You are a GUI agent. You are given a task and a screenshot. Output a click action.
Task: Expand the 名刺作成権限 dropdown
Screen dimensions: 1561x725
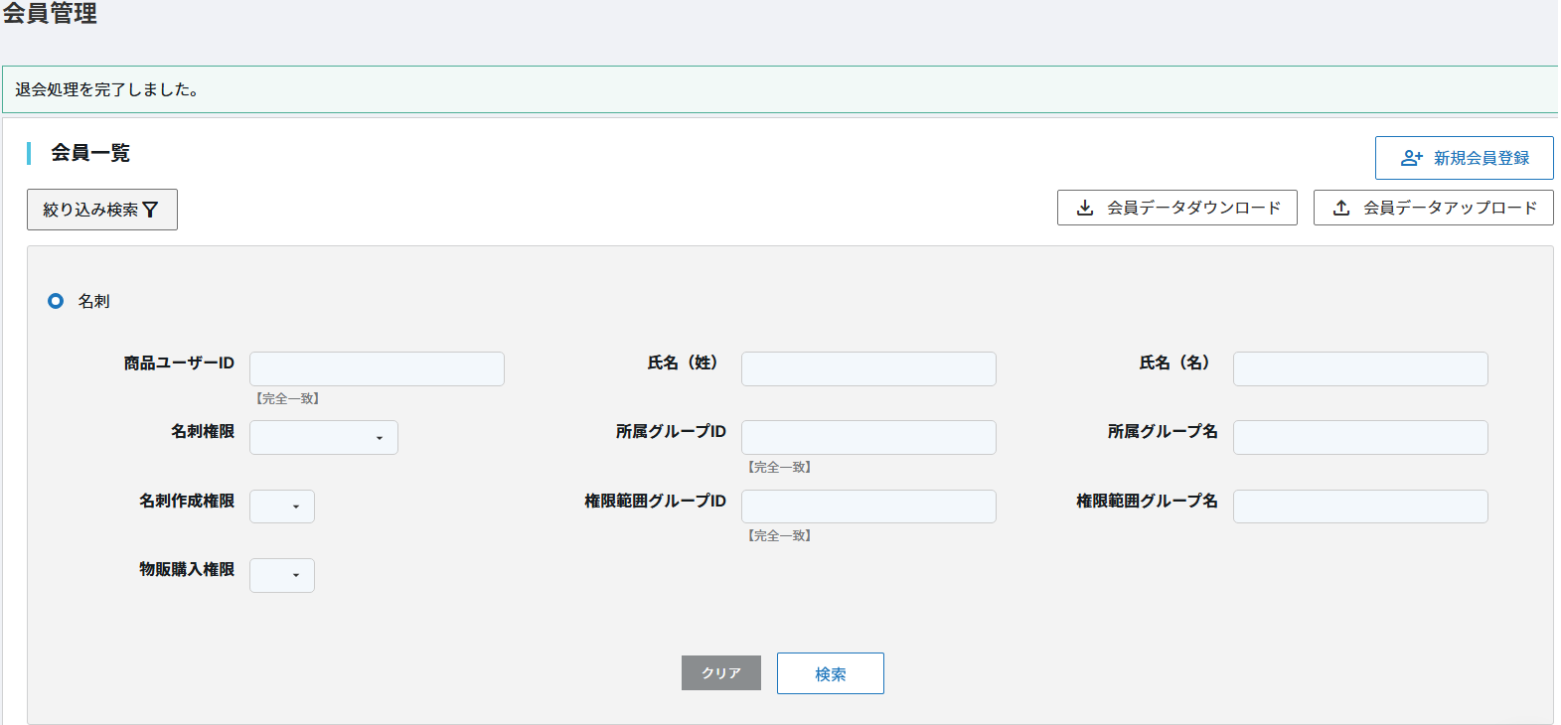(282, 507)
